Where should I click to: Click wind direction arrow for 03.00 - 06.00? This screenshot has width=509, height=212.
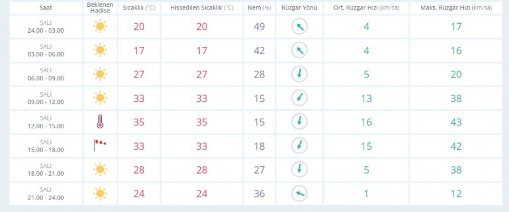tap(299, 50)
